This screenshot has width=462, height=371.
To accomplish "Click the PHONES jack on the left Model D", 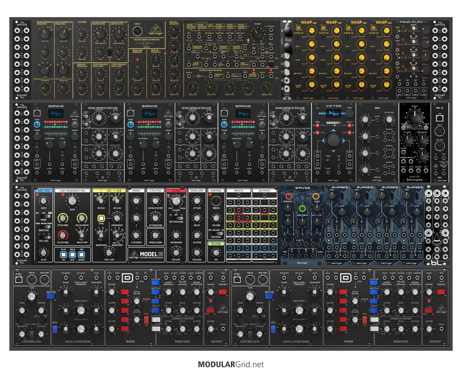I will point(223,329).
